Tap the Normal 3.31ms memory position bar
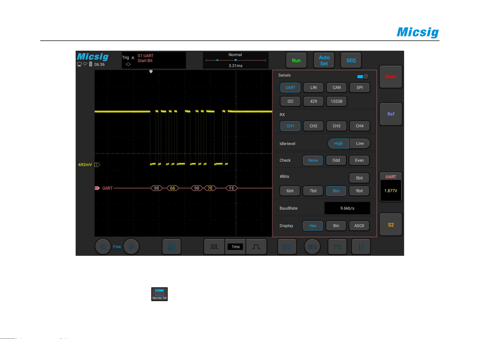The width and height of the screenshot is (480, 339). point(236,60)
